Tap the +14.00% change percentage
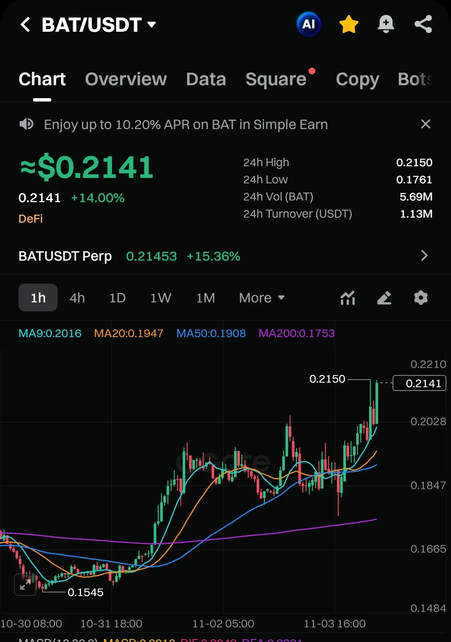Image resolution: width=451 pixels, height=642 pixels. [98, 198]
